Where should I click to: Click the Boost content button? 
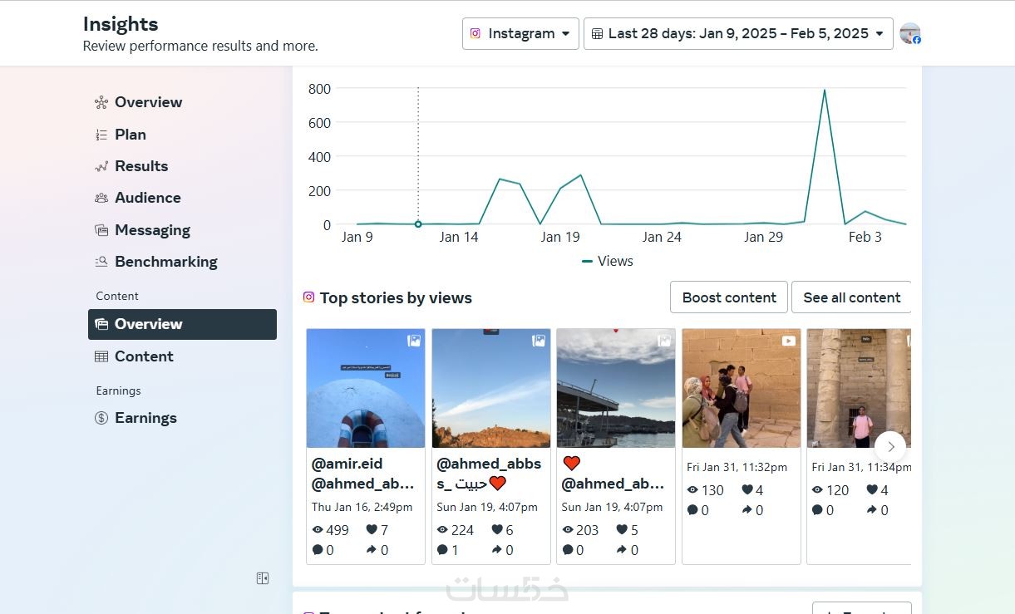729,297
